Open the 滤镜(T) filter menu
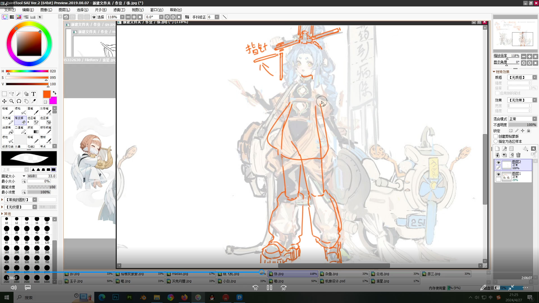Viewport: 539px width, 303px height. (x=119, y=10)
